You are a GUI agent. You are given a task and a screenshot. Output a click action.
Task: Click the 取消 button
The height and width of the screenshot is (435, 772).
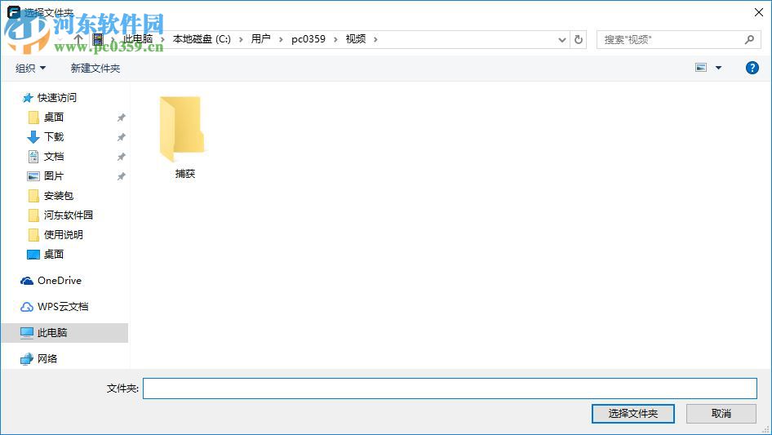[721, 413]
